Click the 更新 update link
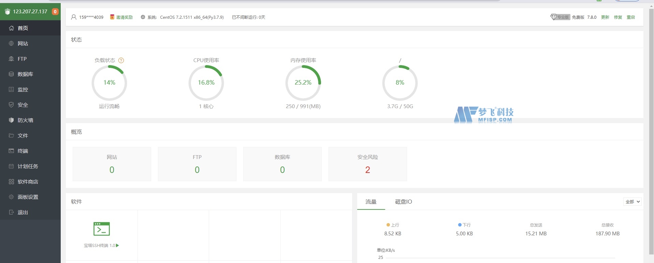654x263 pixels. pyautogui.click(x=605, y=17)
